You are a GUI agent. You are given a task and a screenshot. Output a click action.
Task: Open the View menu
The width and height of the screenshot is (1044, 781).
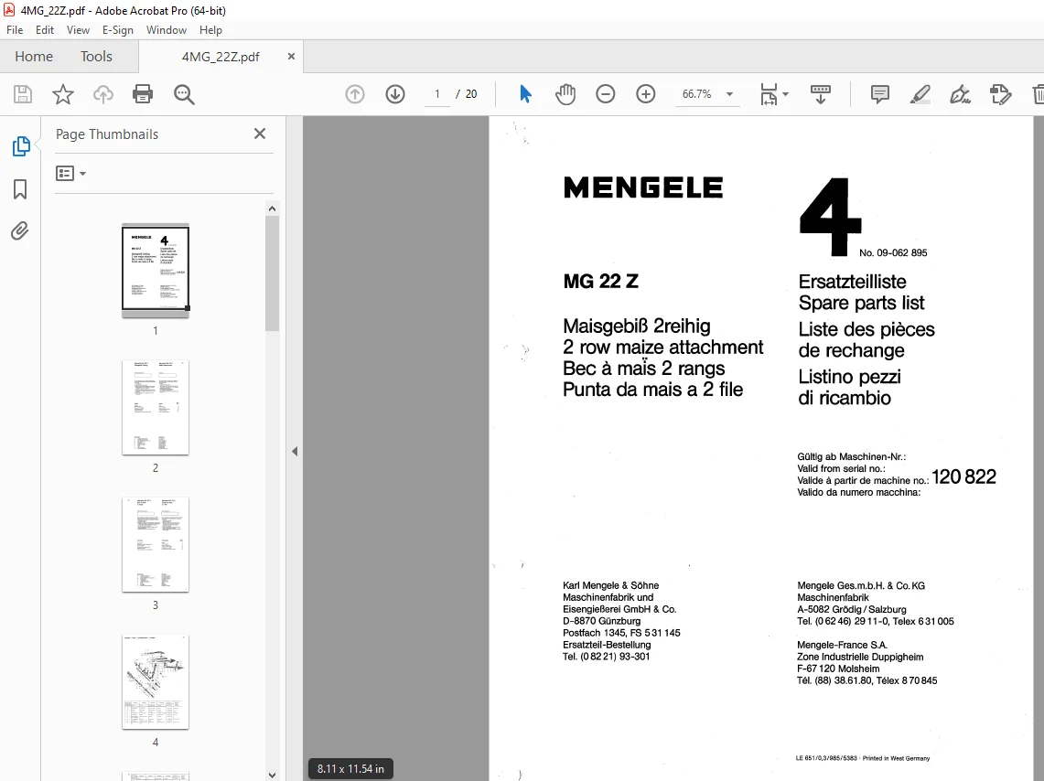78,30
